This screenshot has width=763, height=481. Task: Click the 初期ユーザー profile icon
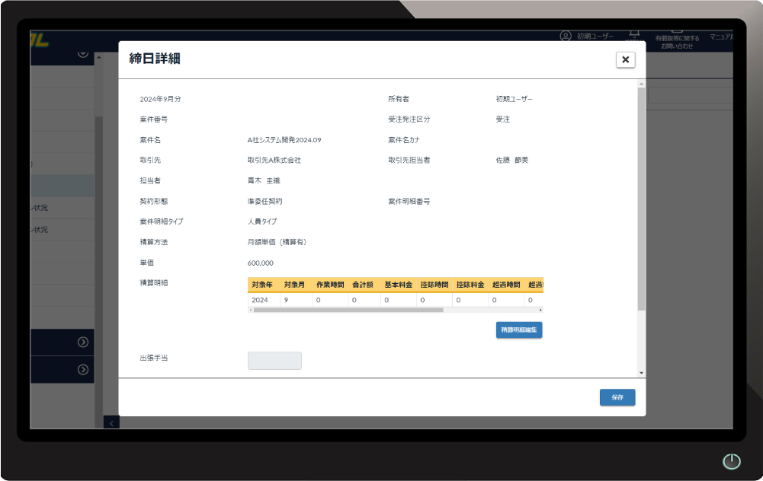[x=566, y=36]
